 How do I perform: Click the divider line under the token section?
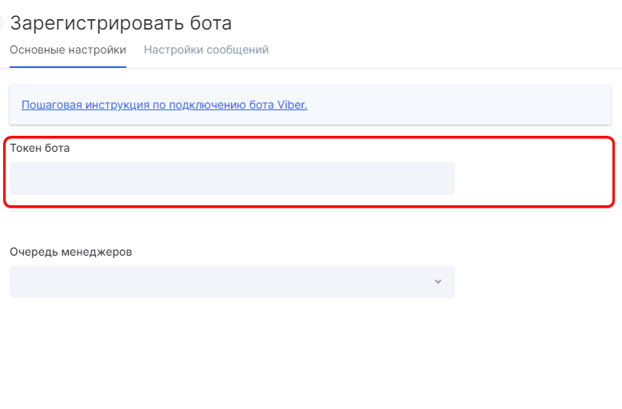(310, 211)
